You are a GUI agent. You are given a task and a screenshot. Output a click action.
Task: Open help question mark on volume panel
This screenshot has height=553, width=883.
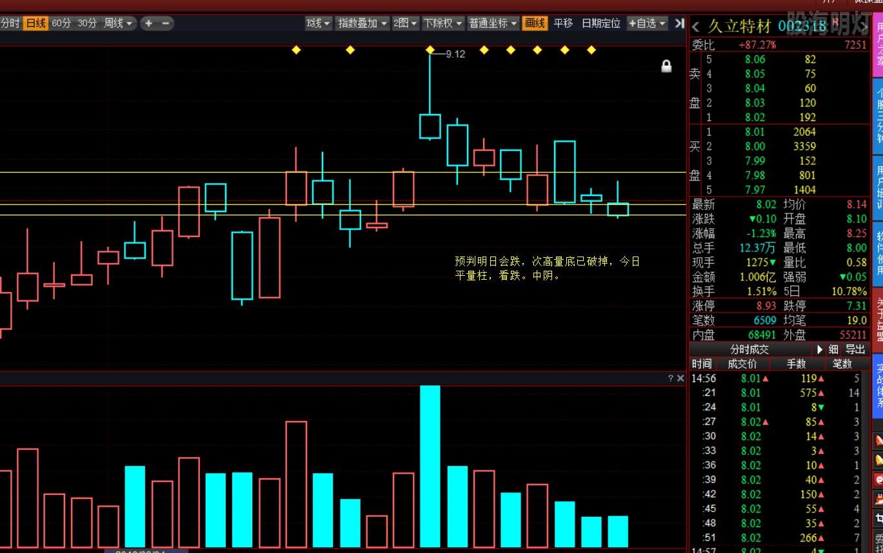coord(671,378)
